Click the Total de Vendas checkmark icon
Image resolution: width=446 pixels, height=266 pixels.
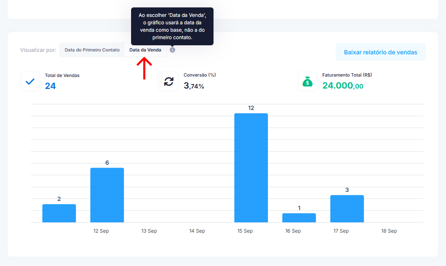pos(30,82)
